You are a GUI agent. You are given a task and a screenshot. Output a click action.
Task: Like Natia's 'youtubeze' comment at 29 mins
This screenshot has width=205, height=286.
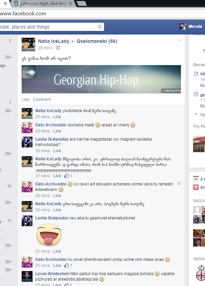click(x=57, y=117)
